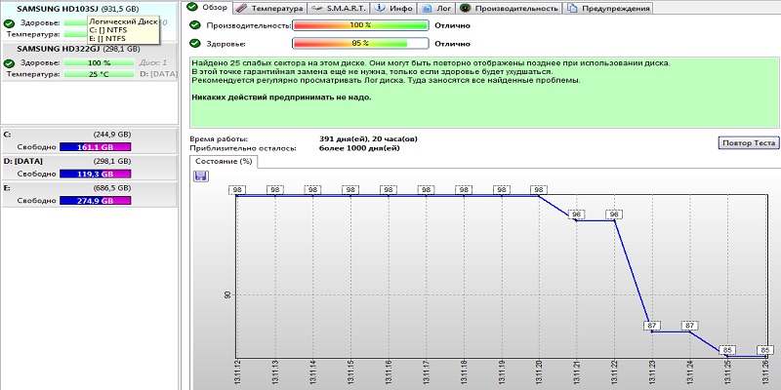Click the 87 data label at 13.11.23
Viewport: 781px width, 390px height.
(x=652, y=326)
